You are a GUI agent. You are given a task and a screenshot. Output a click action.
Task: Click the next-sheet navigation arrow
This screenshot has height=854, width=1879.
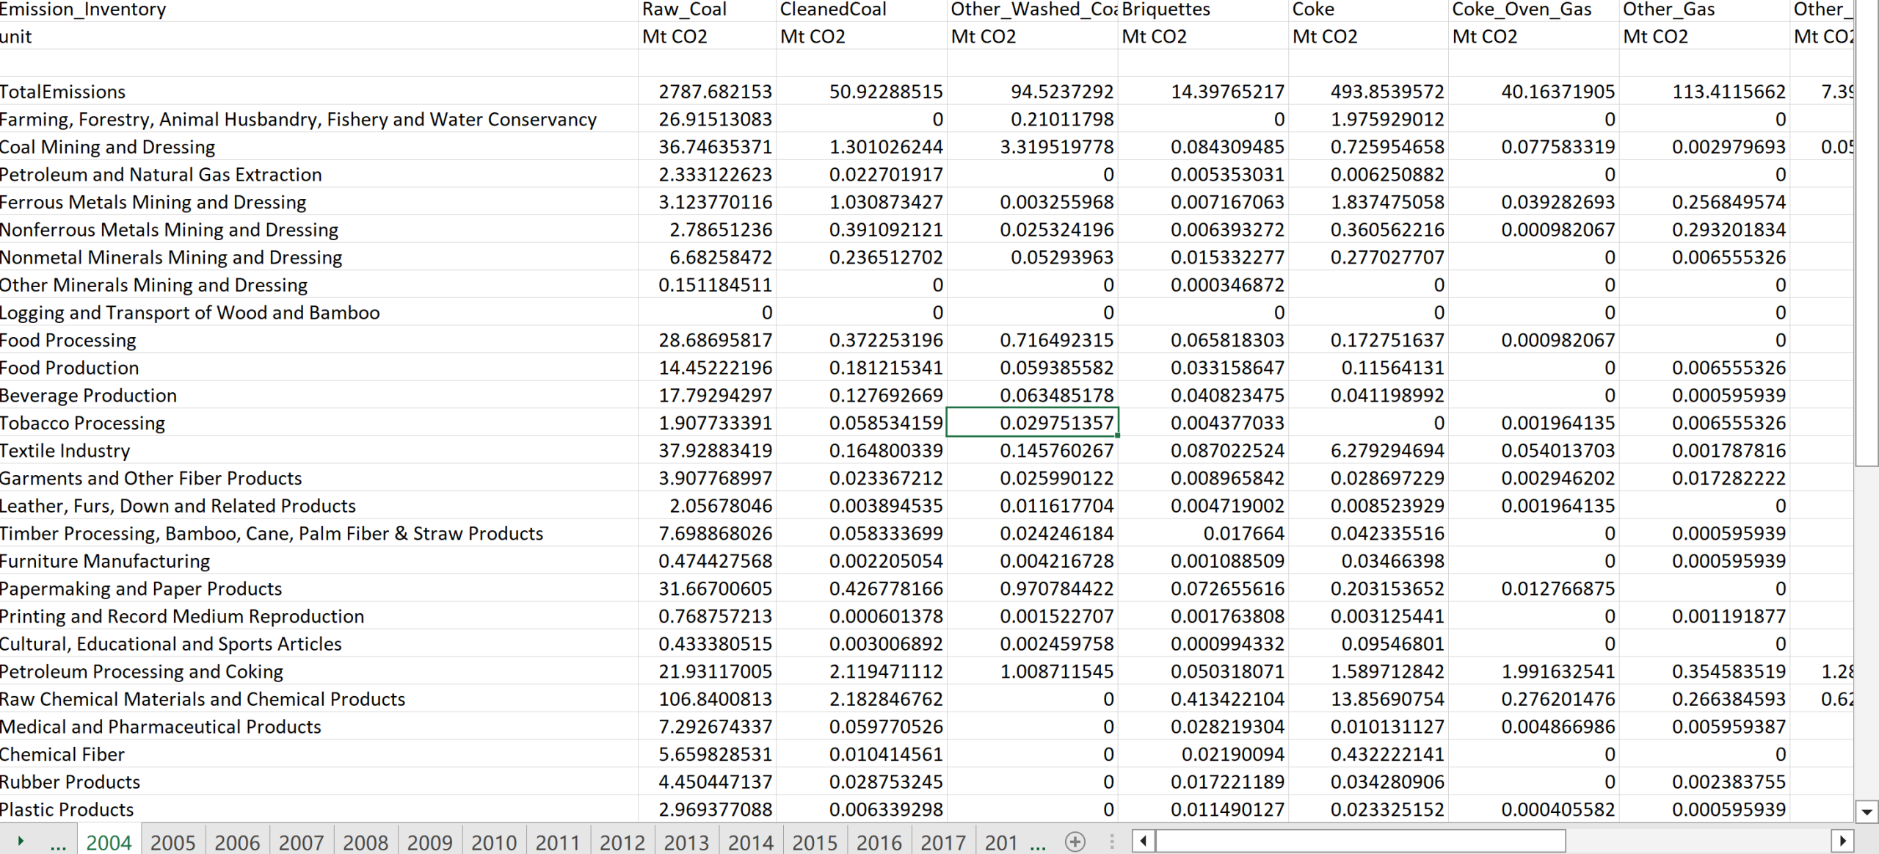(21, 842)
